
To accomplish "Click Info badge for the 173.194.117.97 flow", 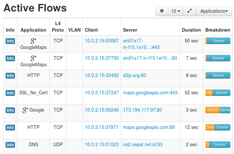I will click(10, 110).
